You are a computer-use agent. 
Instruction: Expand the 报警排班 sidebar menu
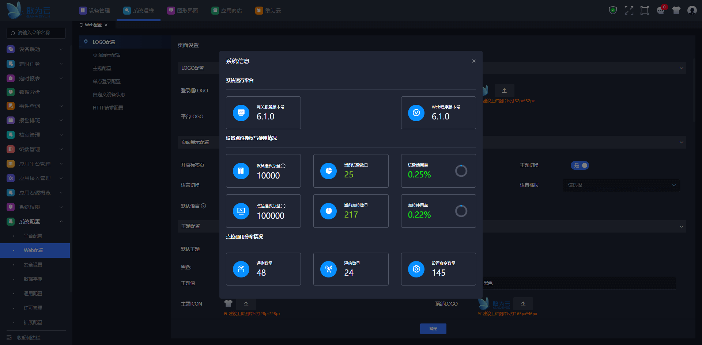(61, 120)
